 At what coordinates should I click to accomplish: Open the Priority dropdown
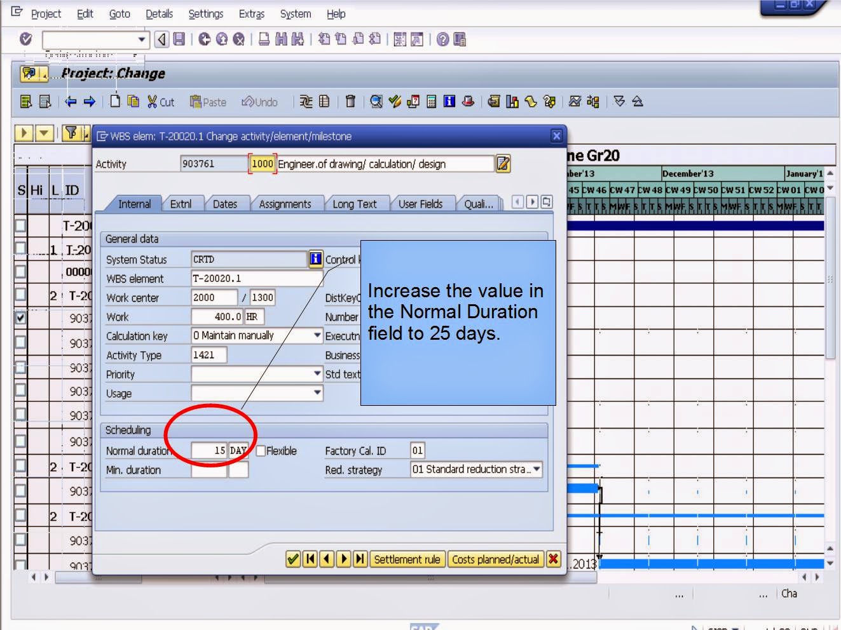pyautogui.click(x=316, y=374)
